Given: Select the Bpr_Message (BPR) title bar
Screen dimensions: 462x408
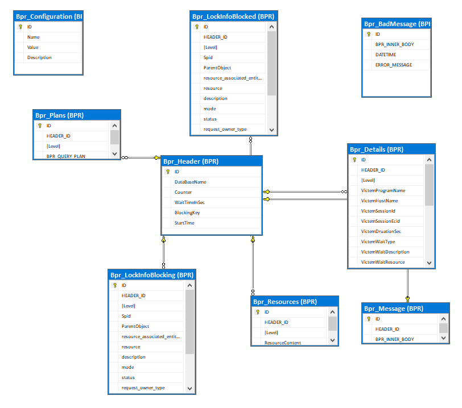Looking at the screenshot, I should [406, 309].
